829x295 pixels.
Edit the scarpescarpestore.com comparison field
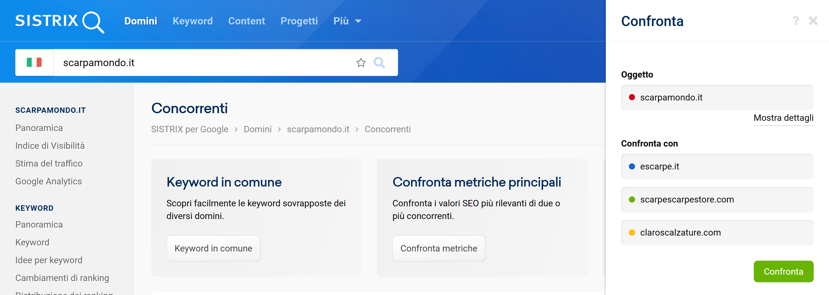point(717,199)
